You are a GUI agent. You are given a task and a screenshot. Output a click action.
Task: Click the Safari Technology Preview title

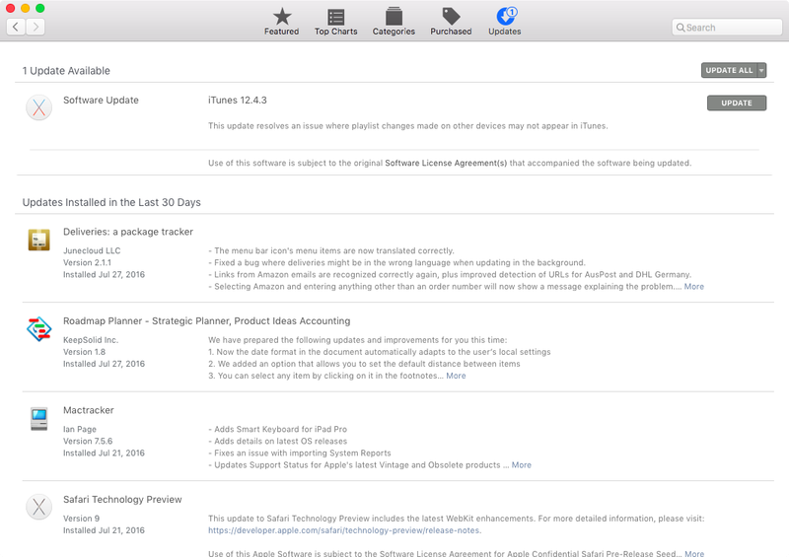tap(122, 500)
